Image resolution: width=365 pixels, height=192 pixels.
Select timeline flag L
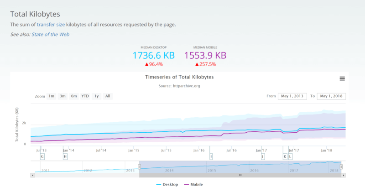pyautogui.click(x=290, y=156)
